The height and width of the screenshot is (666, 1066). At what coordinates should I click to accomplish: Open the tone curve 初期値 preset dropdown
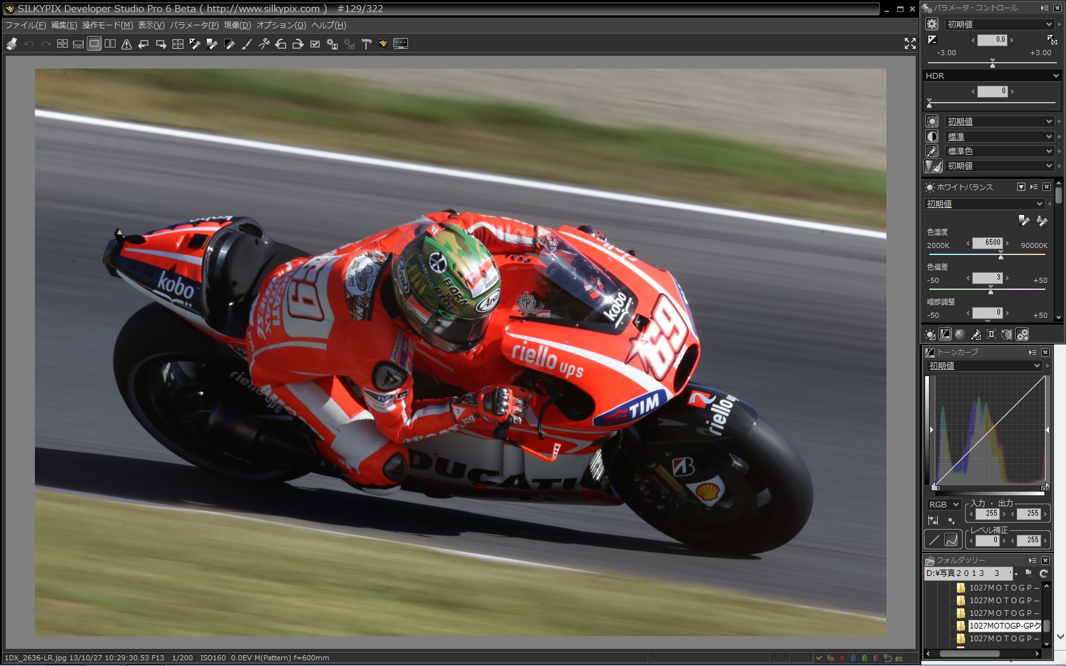984,366
